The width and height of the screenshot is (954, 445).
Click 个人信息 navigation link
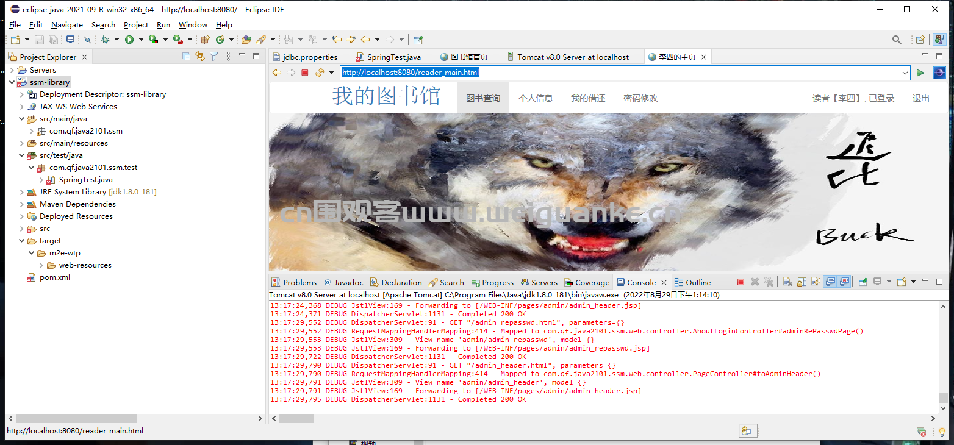(536, 98)
